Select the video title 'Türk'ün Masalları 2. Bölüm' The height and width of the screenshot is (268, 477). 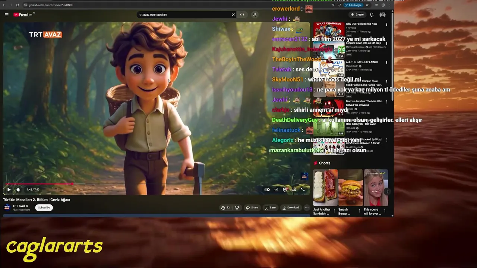coord(37,200)
